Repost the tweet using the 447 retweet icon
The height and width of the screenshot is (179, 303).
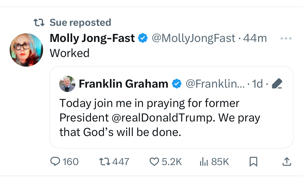point(105,162)
